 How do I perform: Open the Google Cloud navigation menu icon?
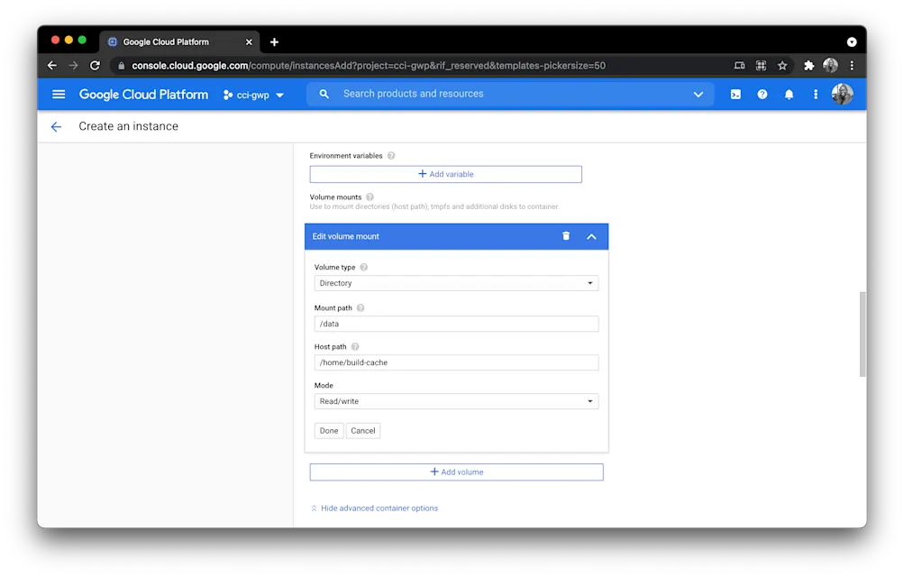pos(58,94)
